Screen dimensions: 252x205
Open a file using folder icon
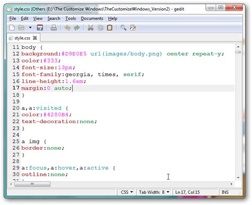pos(21,28)
